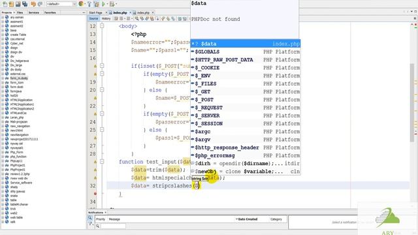Viewport: 418px width, 235px height.
Task: Click the Open Project toolbar icon
Action: tap(18, 4)
